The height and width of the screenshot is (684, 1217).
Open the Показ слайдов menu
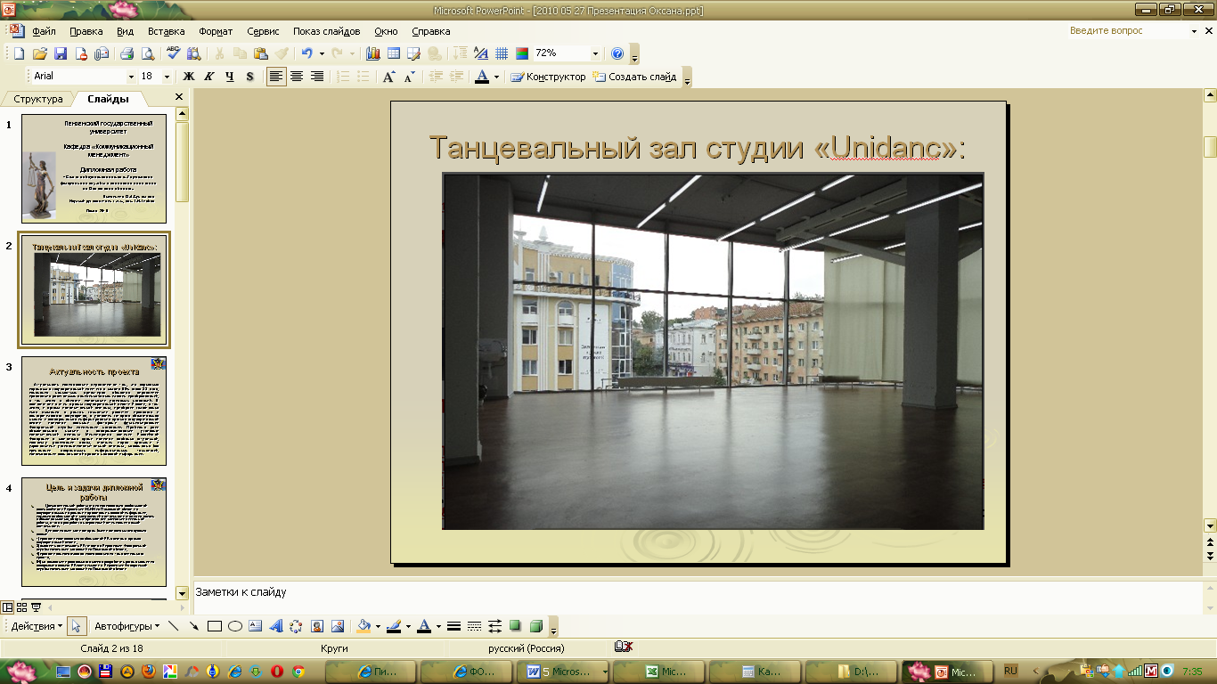tap(327, 31)
